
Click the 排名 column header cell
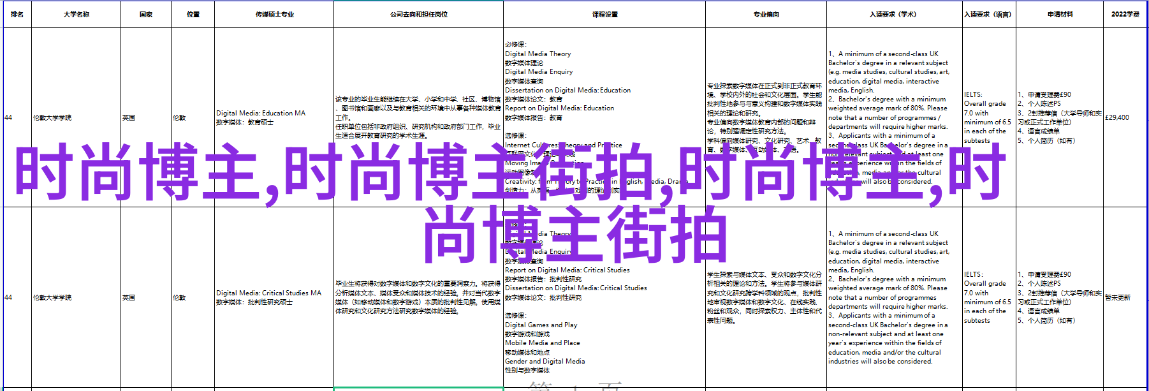17,14
